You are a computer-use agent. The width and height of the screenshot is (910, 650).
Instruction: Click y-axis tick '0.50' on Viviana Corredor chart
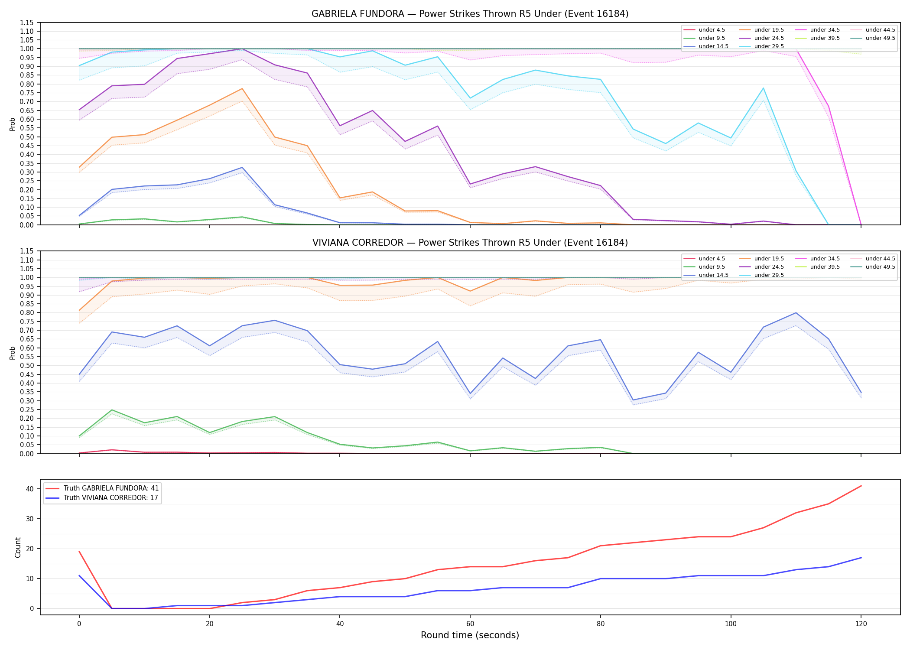(x=26, y=366)
